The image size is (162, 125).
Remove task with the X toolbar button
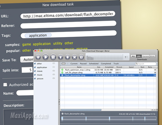tap(74, 57)
